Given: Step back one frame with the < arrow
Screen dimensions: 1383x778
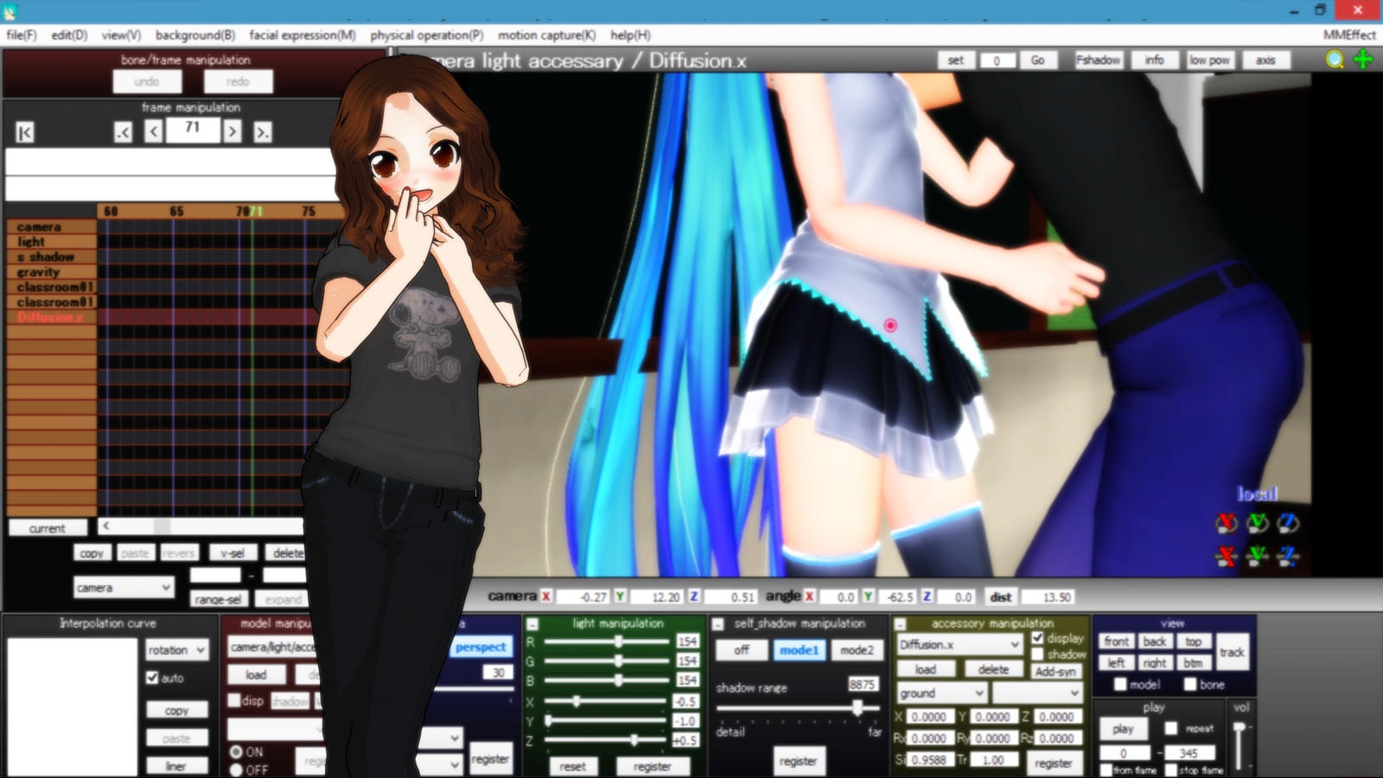Looking at the screenshot, I should click(x=154, y=131).
